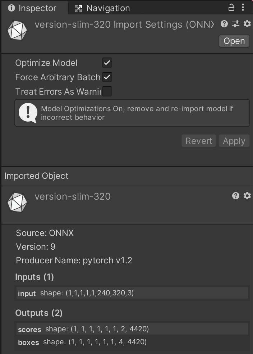Screen dimensions: 253x354
Task: Click the Apply button
Action: pyautogui.click(x=234, y=141)
